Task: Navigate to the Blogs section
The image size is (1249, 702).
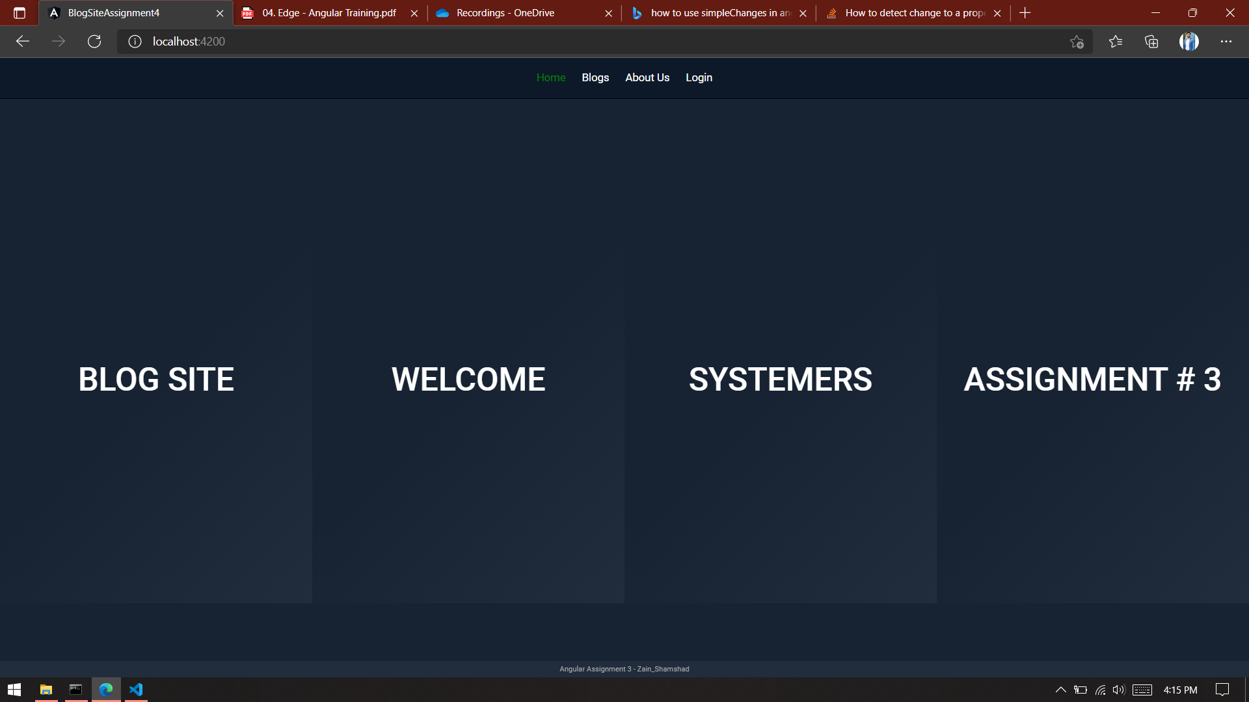Action: 595,77
